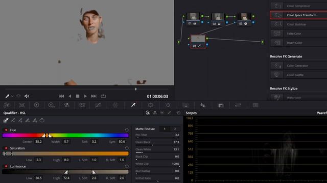Open the HDR wheels palette
Image resolution: width=327 pixels, height=183 pixels.
(x=51, y=105)
